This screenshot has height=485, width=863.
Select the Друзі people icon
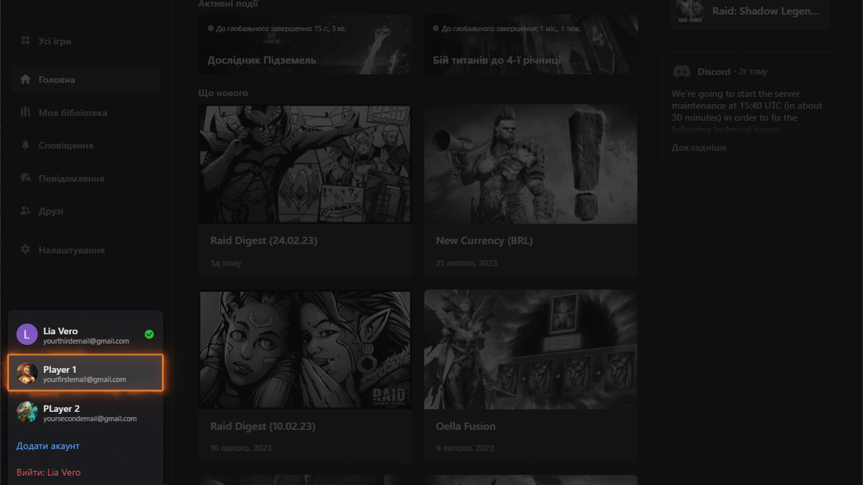pos(25,211)
